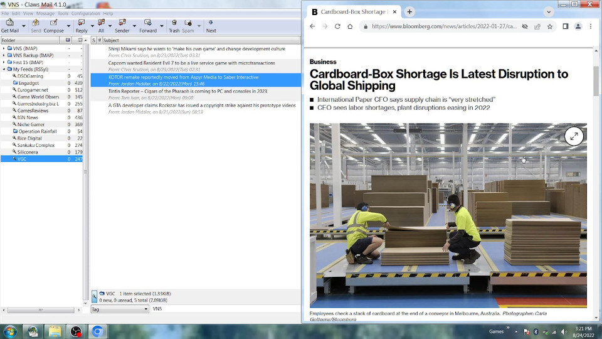Open the View menu

point(28,13)
